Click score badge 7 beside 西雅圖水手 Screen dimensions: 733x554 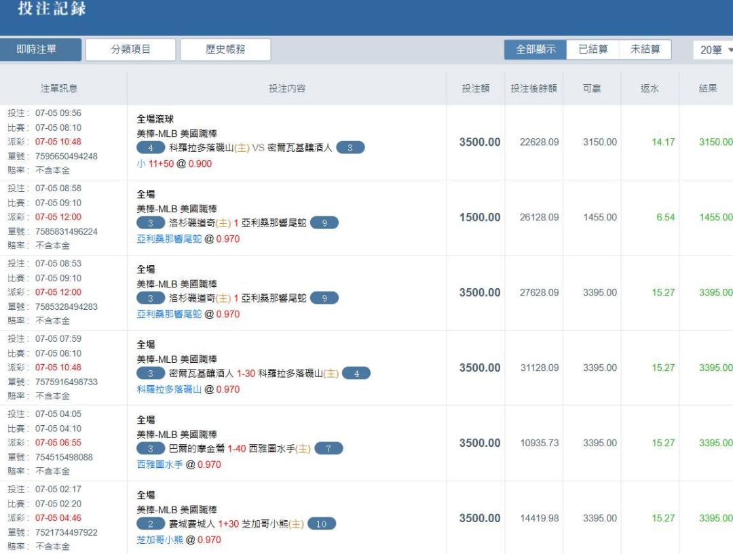coord(328,448)
